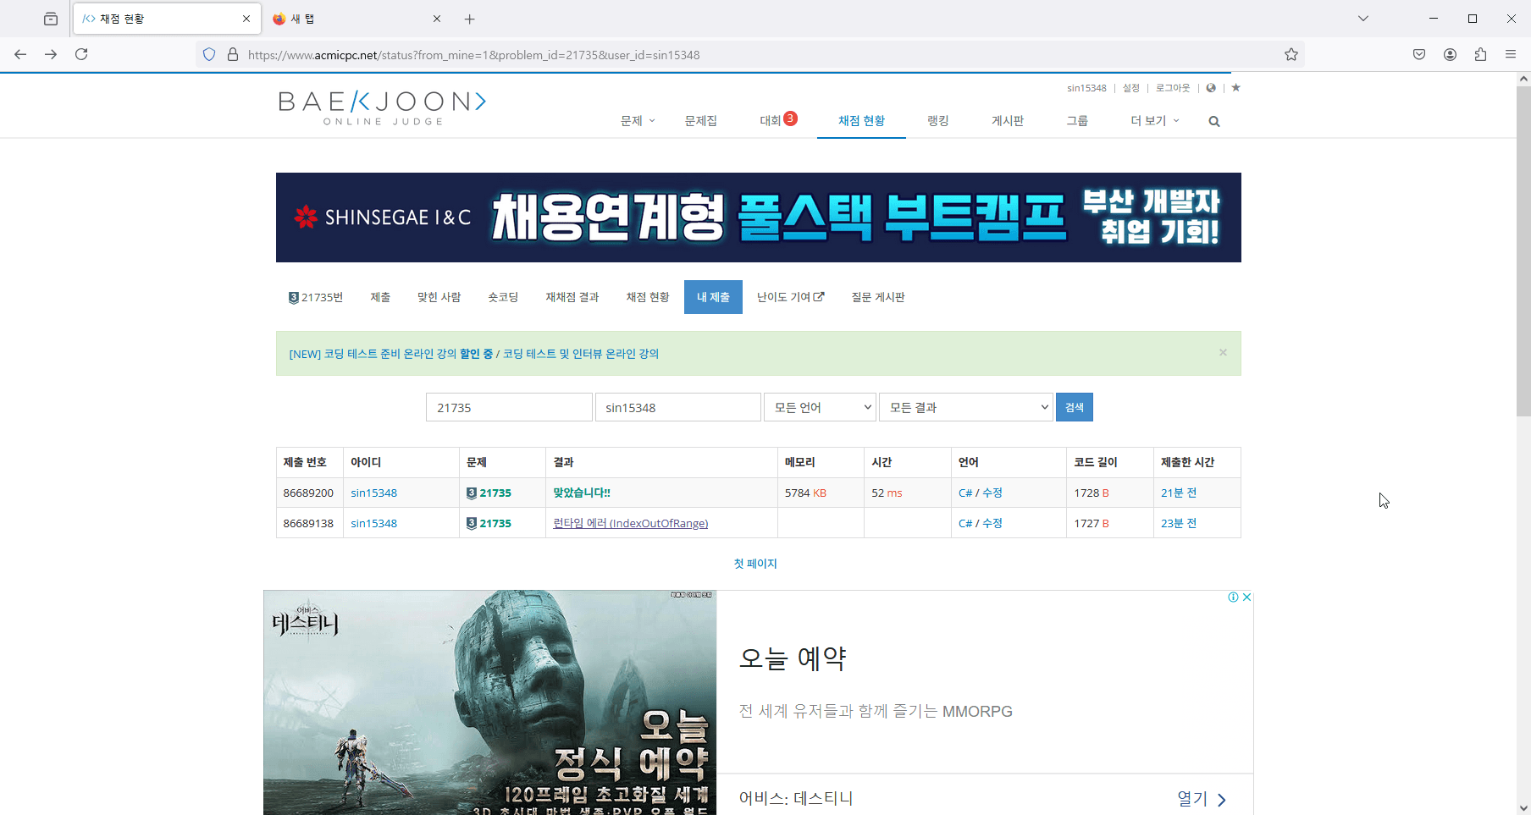Expand the 문제 menu dropdown
Screen dimensions: 1531x815
[638, 121]
